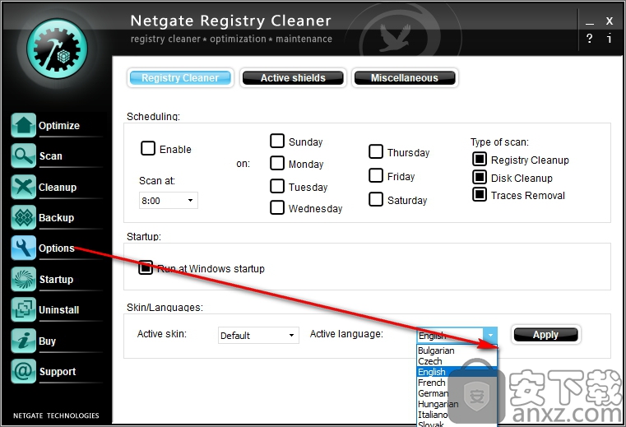Click the Startup swirl icon
The width and height of the screenshot is (626, 427).
coord(24,279)
